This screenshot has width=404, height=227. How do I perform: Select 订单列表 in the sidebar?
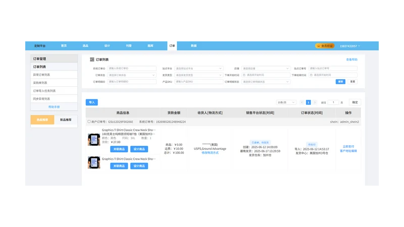[54, 67]
